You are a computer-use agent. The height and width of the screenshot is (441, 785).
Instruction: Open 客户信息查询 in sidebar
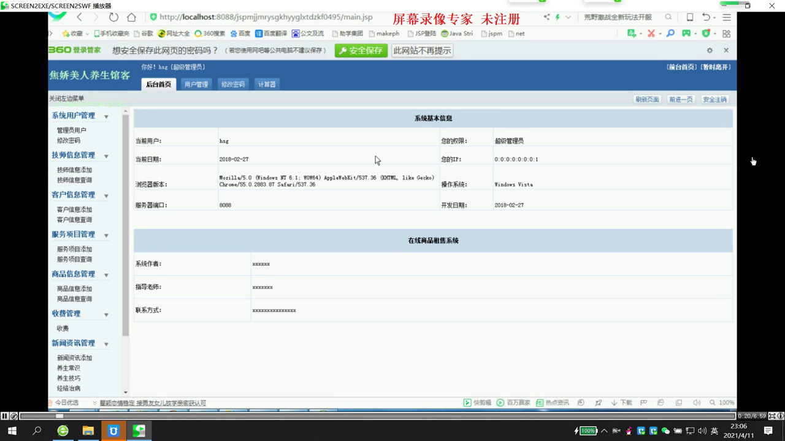pos(74,220)
